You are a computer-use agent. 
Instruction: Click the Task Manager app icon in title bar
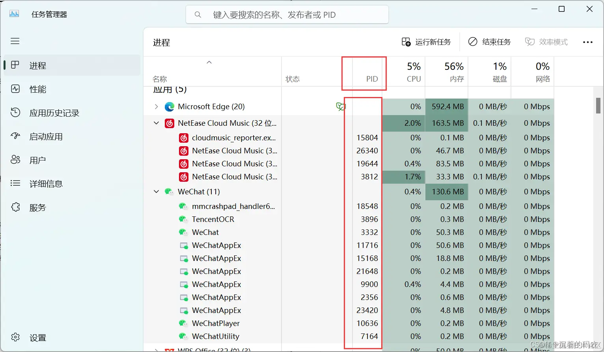14,14
